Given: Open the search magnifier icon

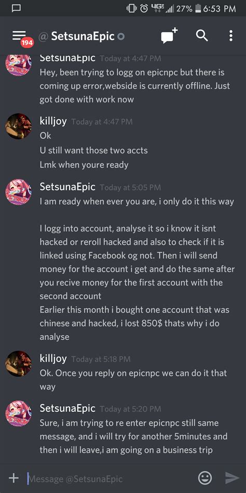Looking at the screenshot, I should pyautogui.click(x=202, y=36).
